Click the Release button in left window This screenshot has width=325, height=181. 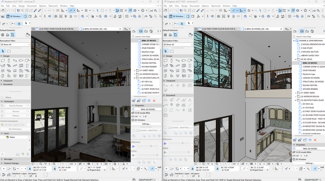16,116
